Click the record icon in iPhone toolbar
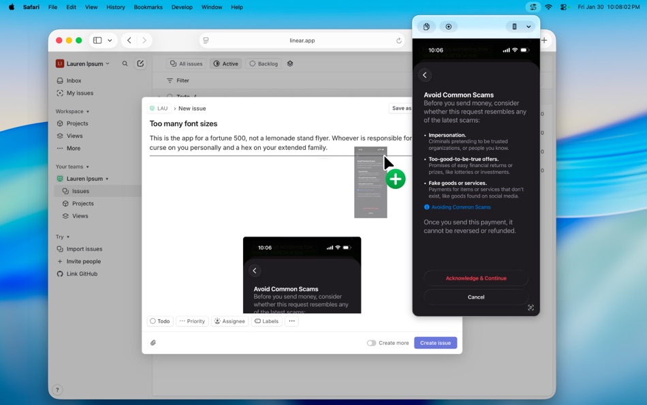Screen dimensions: 647x405 [x=449, y=27]
